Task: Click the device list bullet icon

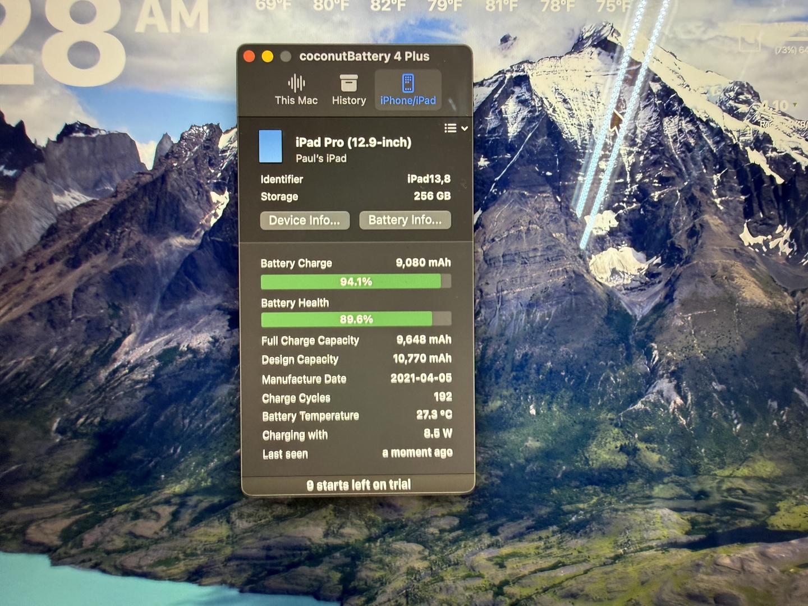Action: (x=450, y=128)
